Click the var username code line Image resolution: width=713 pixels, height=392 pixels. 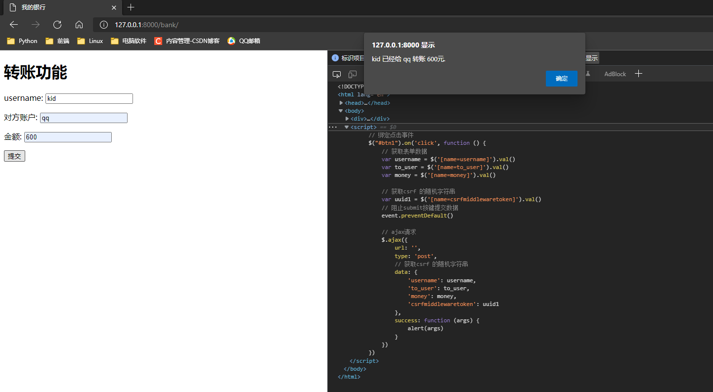pos(448,159)
